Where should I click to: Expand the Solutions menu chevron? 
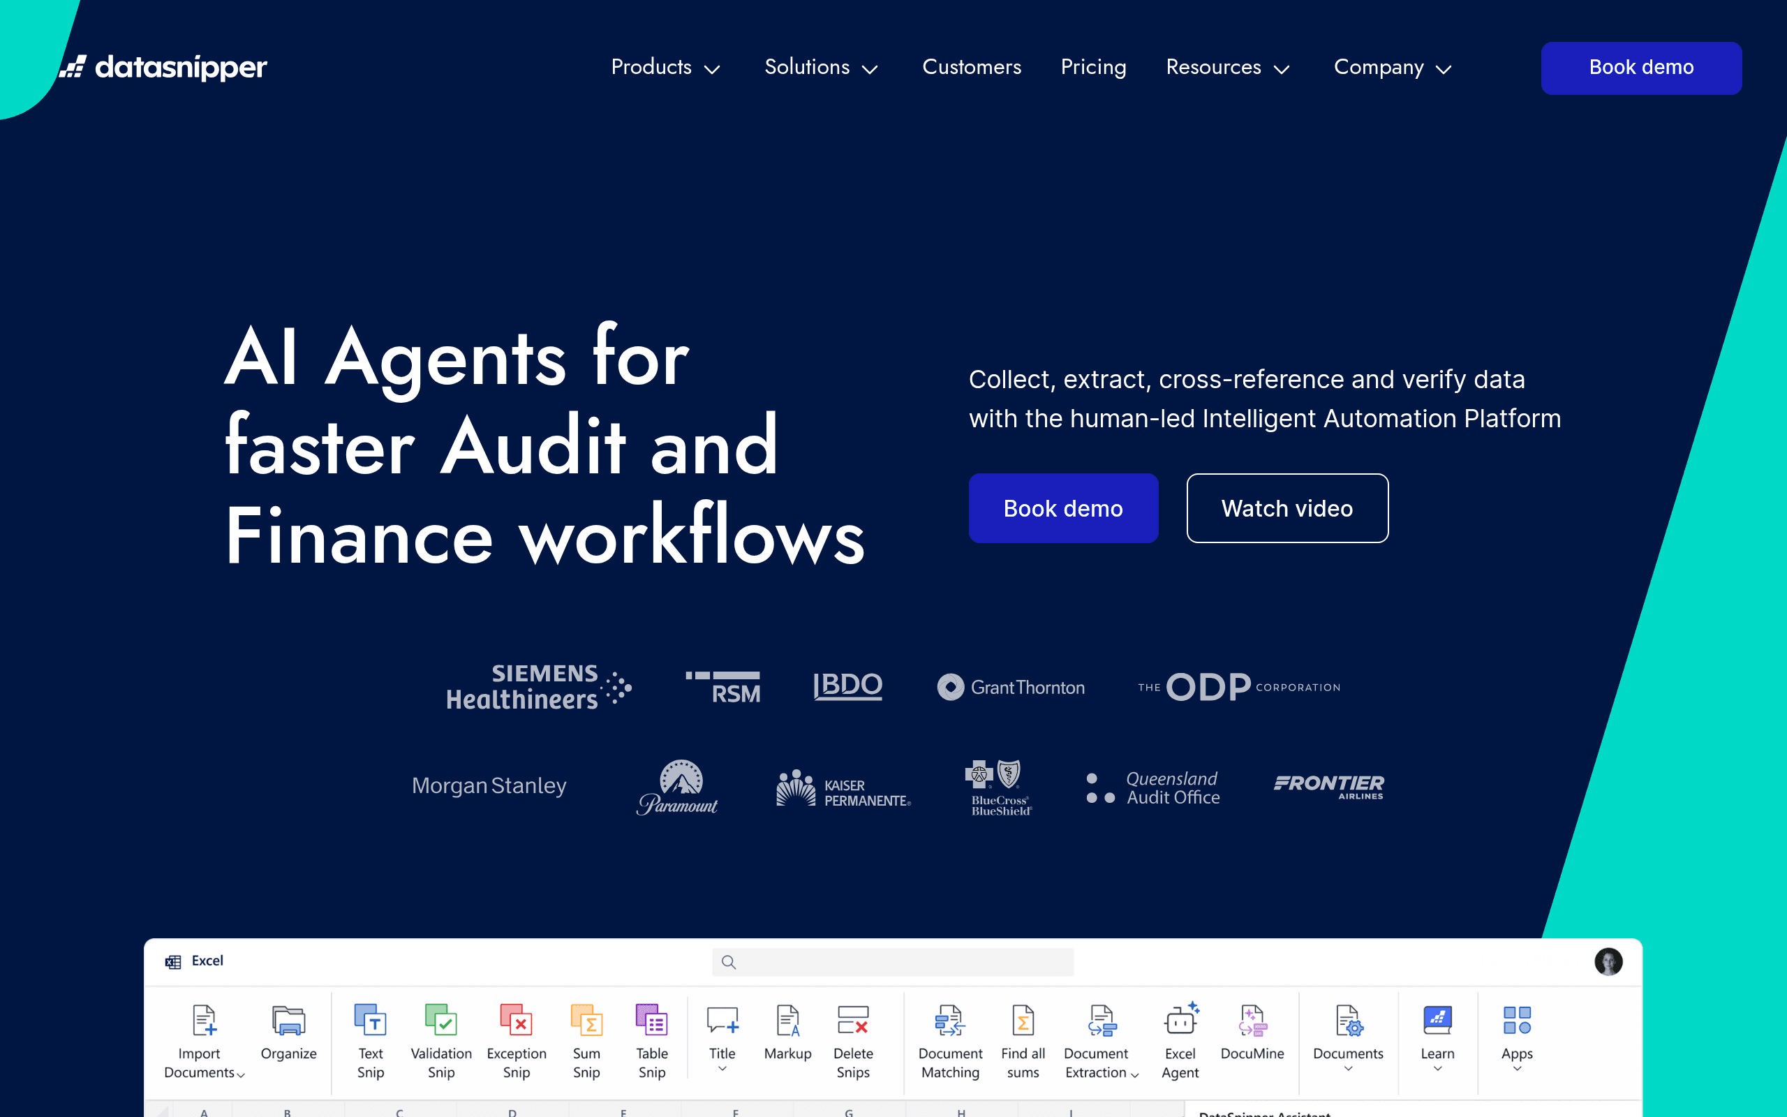pyautogui.click(x=870, y=69)
